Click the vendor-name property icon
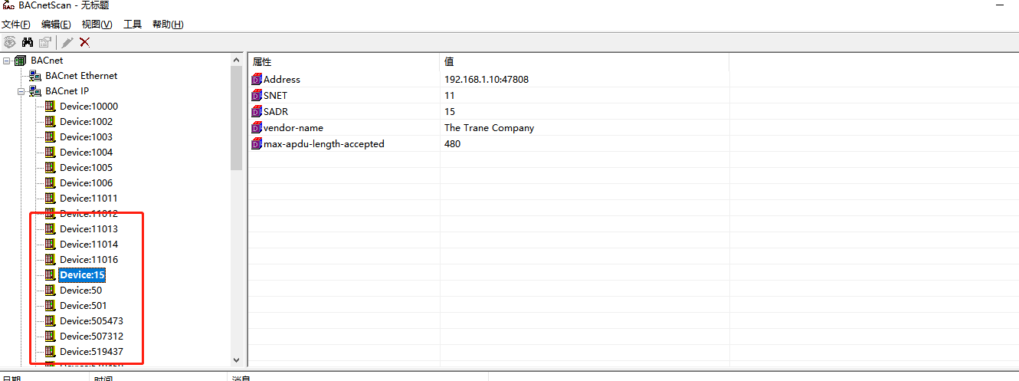The height and width of the screenshot is (381, 1019). point(257,127)
